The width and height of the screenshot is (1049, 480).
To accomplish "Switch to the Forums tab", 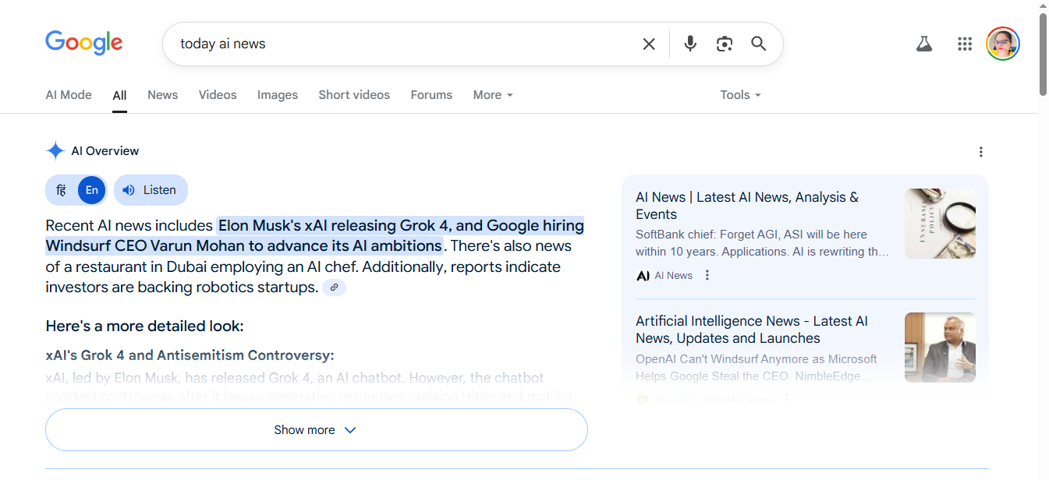I will coord(431,95).
